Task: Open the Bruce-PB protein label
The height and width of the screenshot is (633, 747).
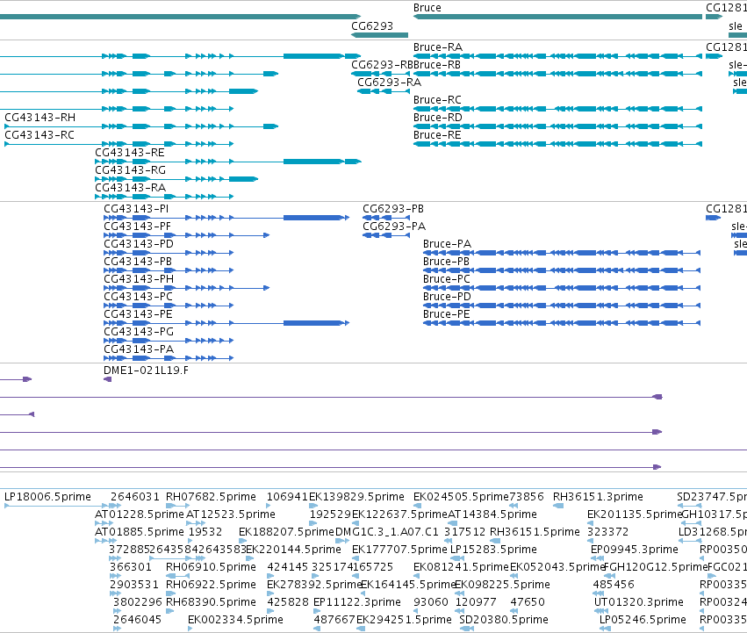Action: 447,263
